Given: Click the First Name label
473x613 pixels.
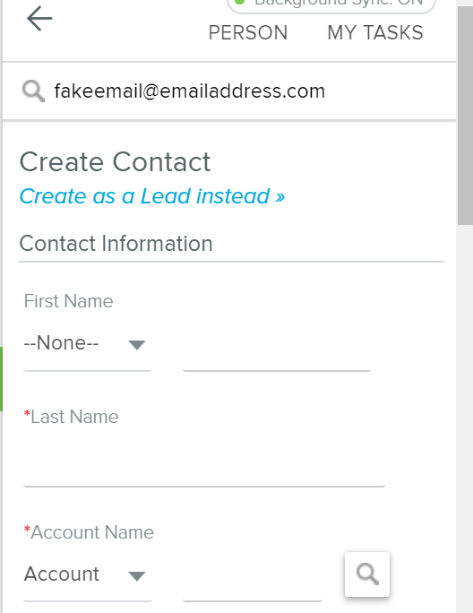Looking at the screenshot, I should [68, 301].
